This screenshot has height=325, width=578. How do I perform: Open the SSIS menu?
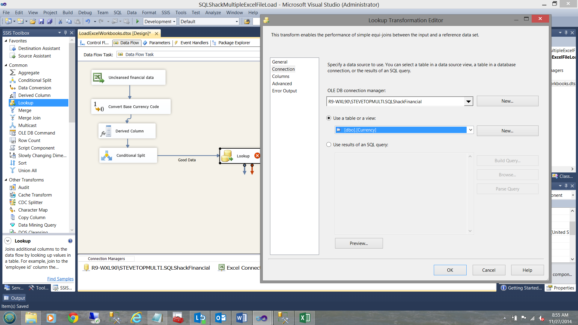pos(166,13)
